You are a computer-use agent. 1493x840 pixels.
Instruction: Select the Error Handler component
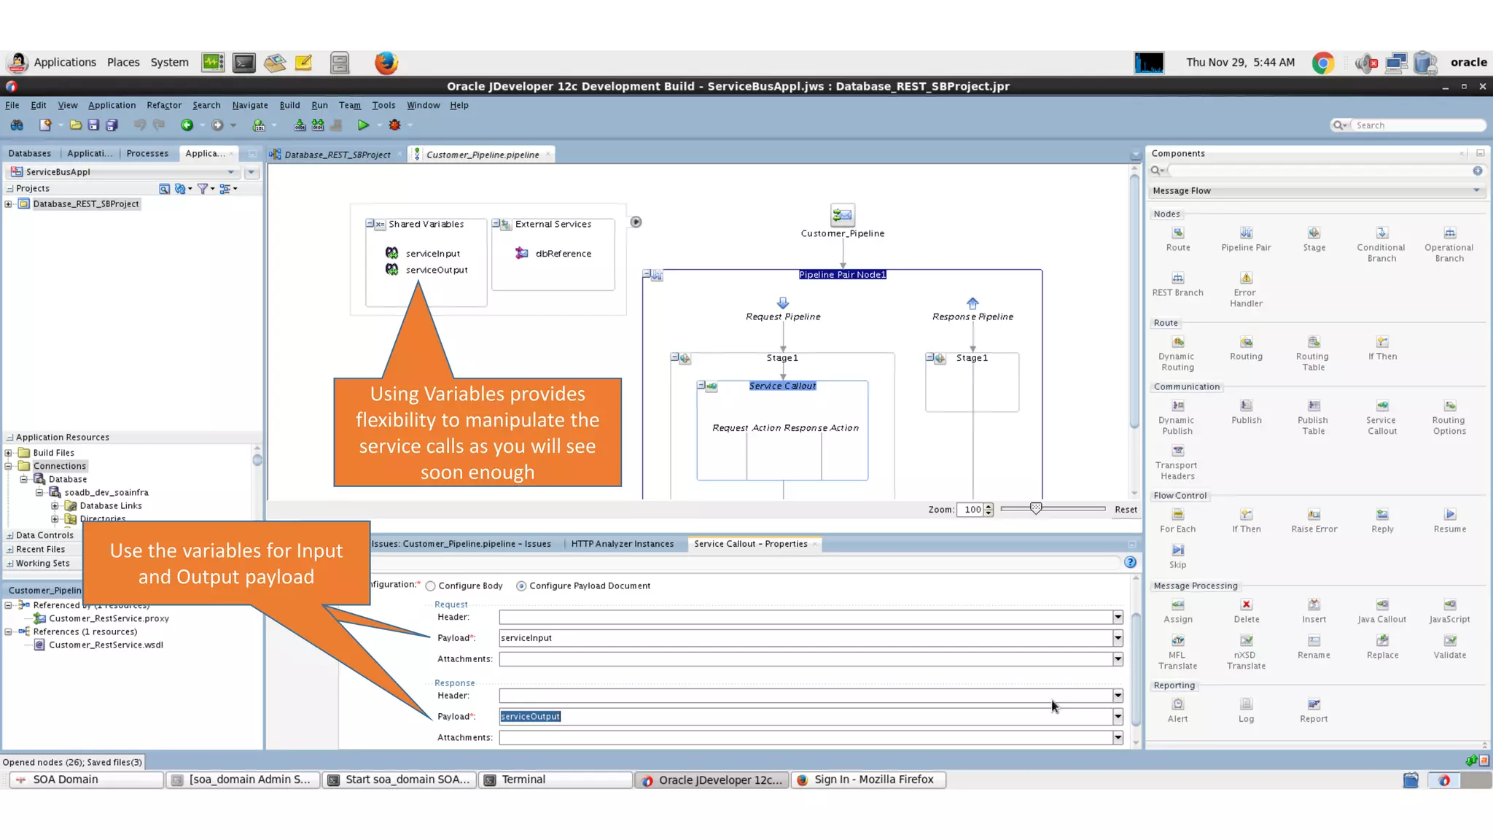(x=1246, y=289)
